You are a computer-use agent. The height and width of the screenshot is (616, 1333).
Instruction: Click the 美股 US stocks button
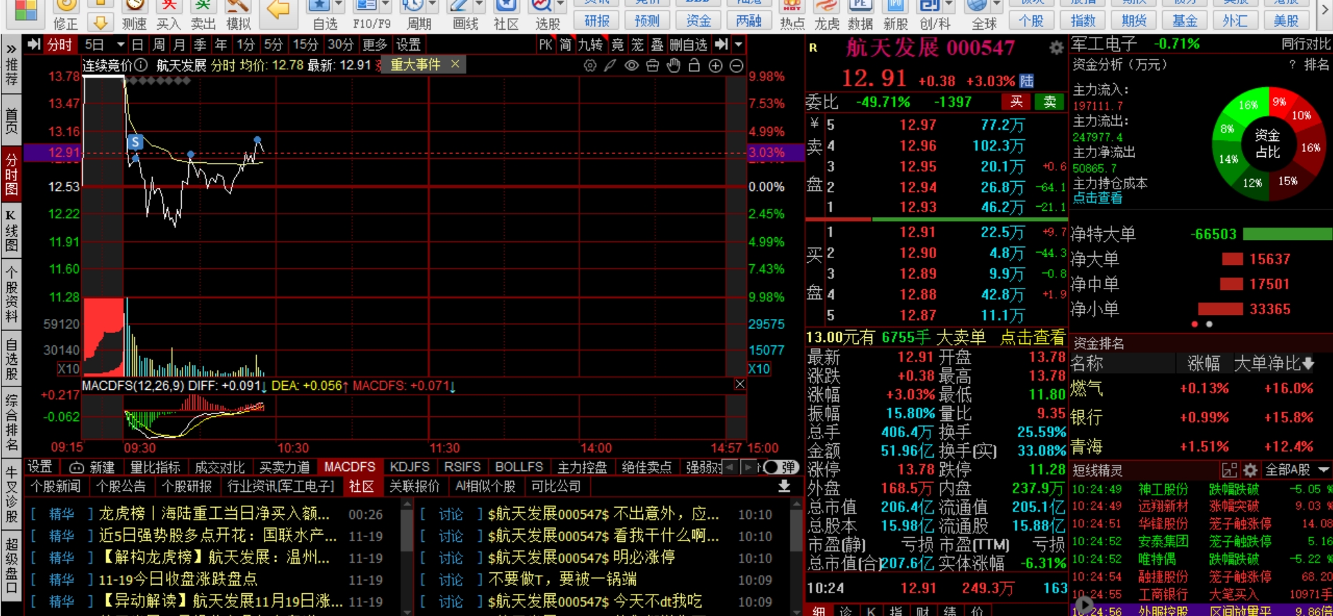pyautogui.click(x=1286, y=21)
